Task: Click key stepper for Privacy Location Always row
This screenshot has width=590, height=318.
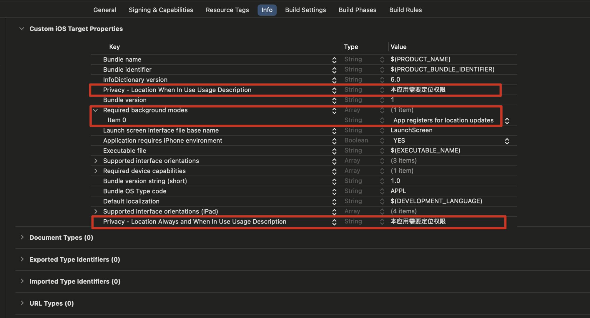Action: 334,222
